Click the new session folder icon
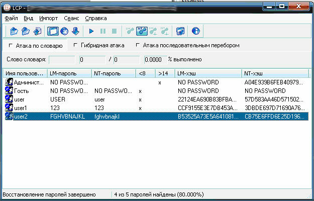The height and width of the screenshot is (201, 314). (x=14, y=31)
